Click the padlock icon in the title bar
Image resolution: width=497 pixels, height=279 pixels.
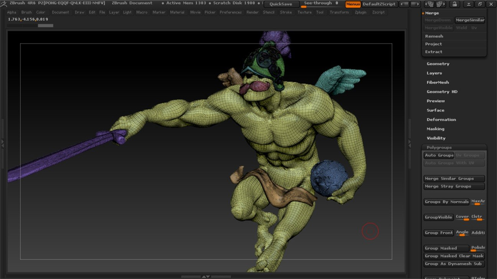point(455,4)
